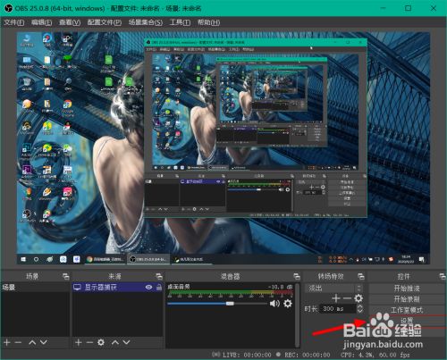
Task: Select the 显示器捕获 source row
Action: click(x=118, y=288)
